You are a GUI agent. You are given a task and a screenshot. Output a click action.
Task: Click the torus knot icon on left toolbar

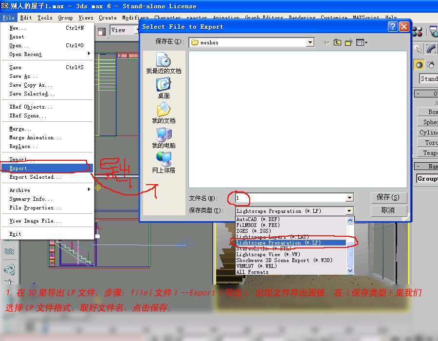click(x=9, y=270)
